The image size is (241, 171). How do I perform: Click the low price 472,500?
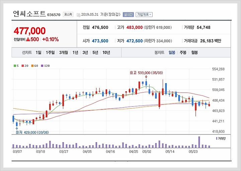tap(135, 41)
